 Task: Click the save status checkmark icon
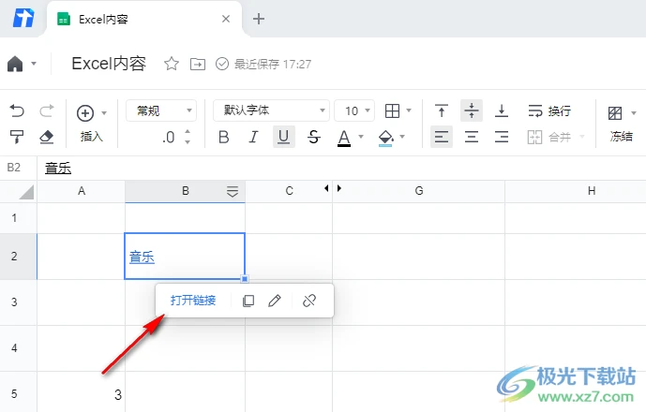(x=222, y=64)
